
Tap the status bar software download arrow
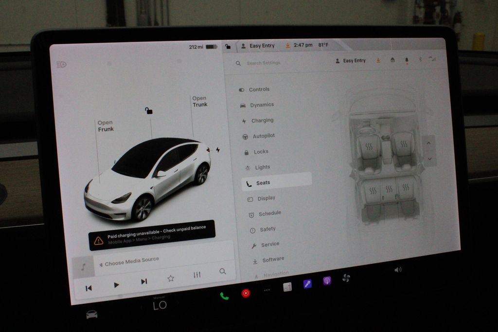click(287, 45)
